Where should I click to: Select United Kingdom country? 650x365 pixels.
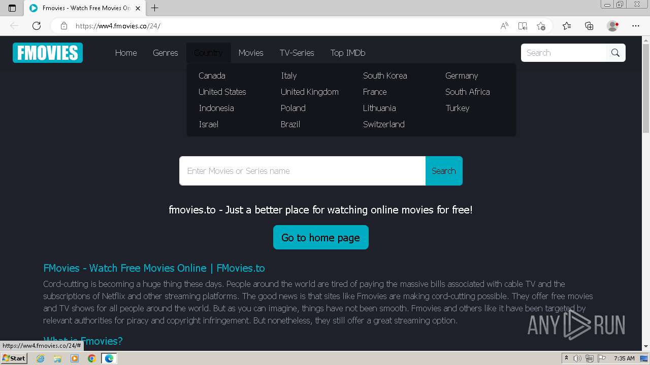tap(310, 92)
